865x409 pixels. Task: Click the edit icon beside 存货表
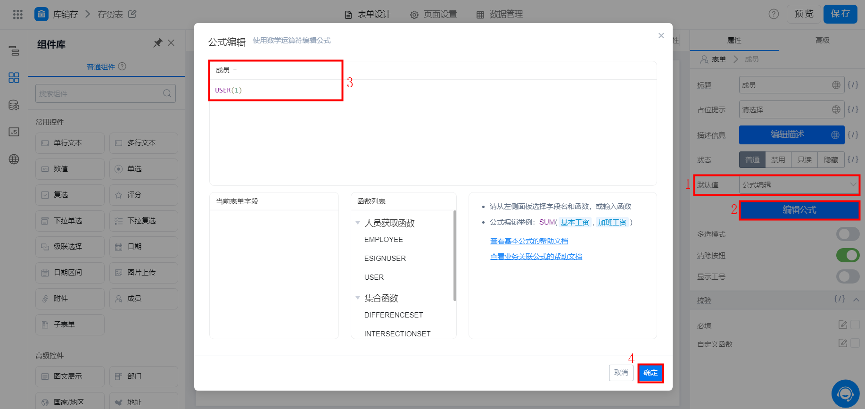tap(132, 14)
